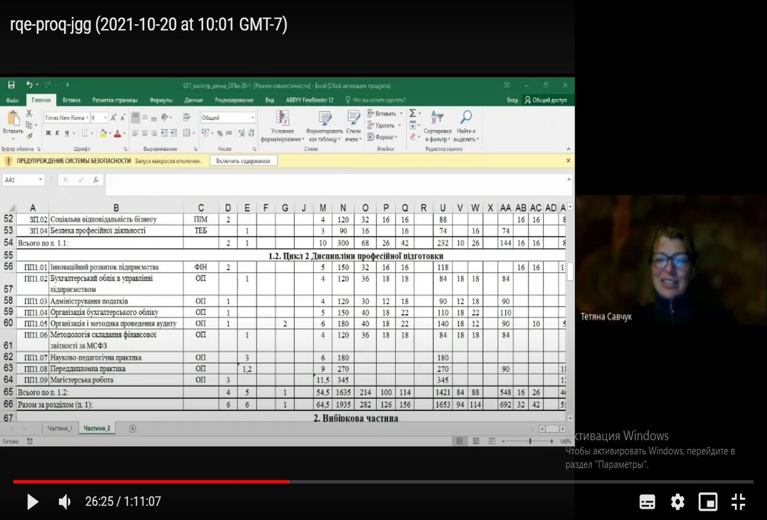The height and width of the screenshot is (520, 767).
Task: Open the Format as Table option
Action: coord(324,126)
